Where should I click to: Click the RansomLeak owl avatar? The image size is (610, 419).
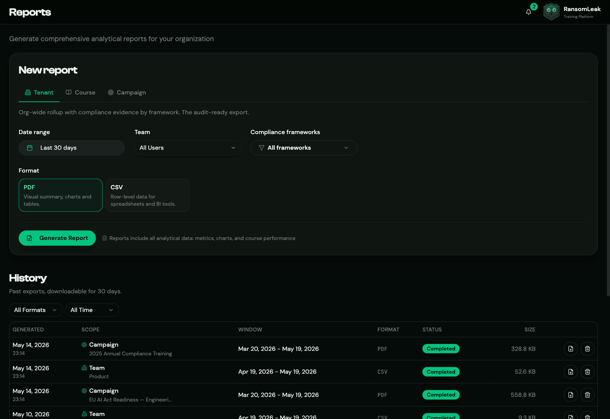[x=551, y=12]
